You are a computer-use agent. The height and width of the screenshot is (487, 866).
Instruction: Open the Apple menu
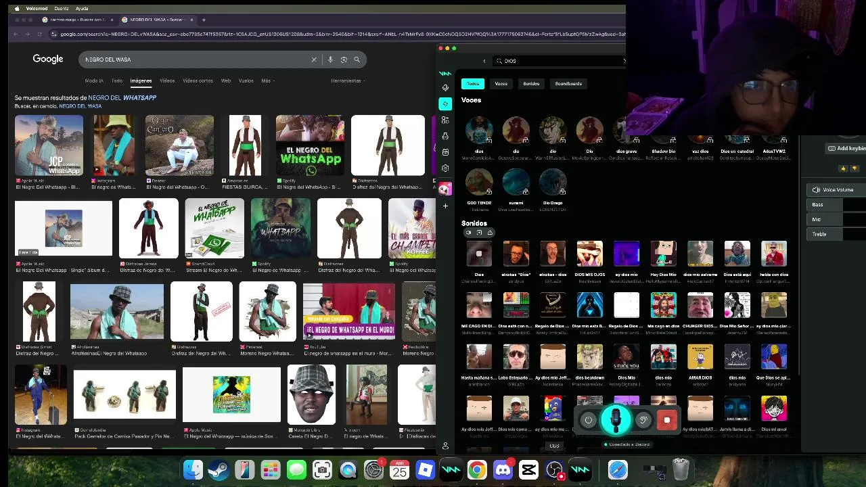18,9
